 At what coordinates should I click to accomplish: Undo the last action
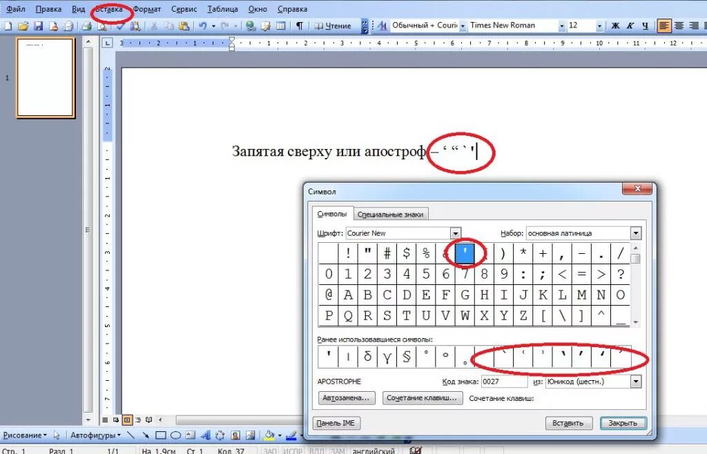tap(203, 26)
